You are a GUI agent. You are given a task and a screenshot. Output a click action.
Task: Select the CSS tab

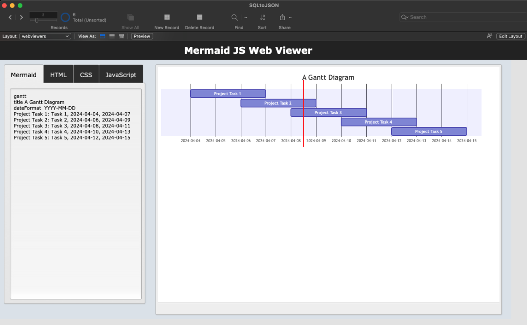pos(86,74)
